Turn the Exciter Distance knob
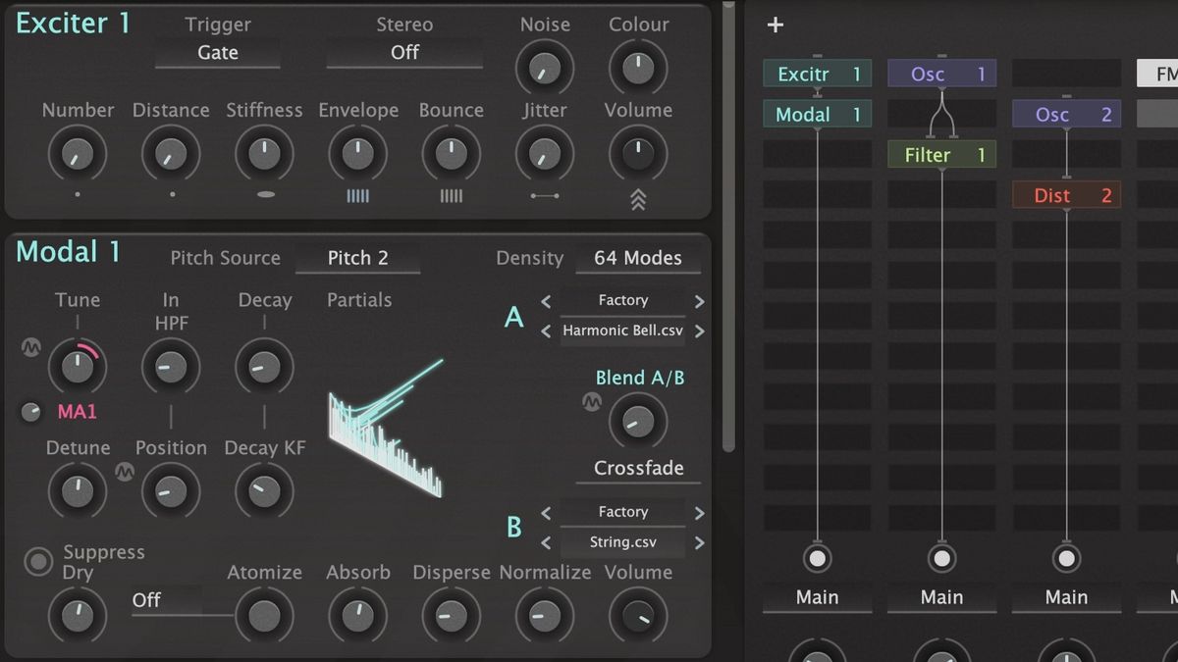Viewport: 1178px width, 662px height. (171, 153)
